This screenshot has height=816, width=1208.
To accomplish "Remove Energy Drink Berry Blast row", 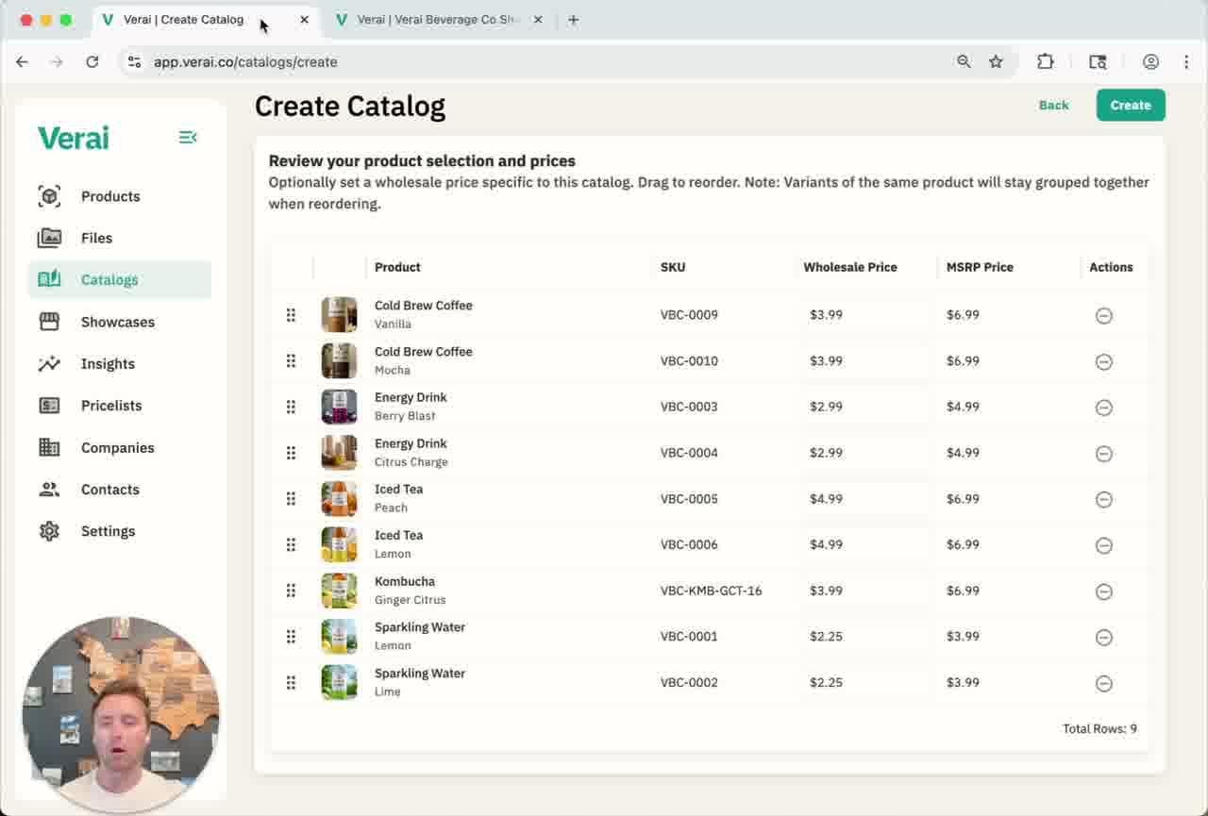I will pos(1103,408).
